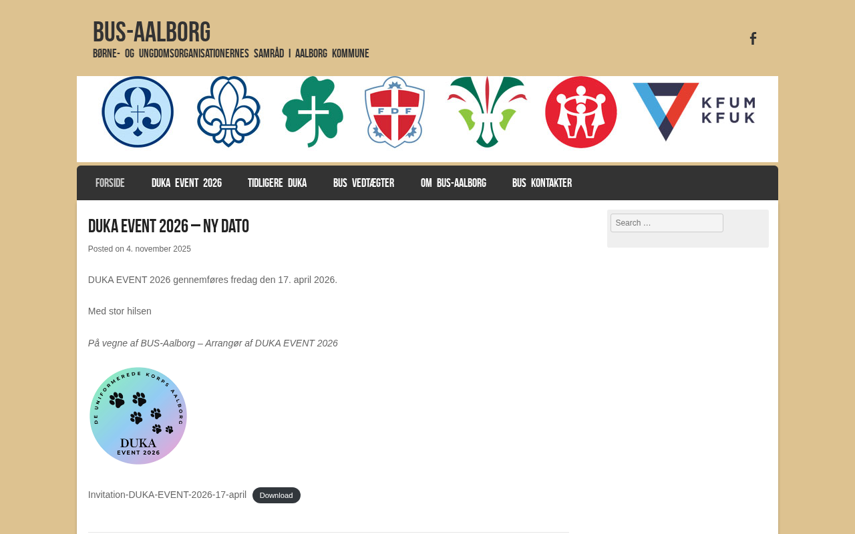Click the blue fleur-de-lis outline logo

pos(228,111)
